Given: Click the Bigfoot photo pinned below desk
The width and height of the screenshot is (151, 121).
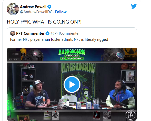Looking at the screenshot, I should tap(55, 115).
